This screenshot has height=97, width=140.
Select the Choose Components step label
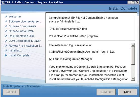point(22,26)
